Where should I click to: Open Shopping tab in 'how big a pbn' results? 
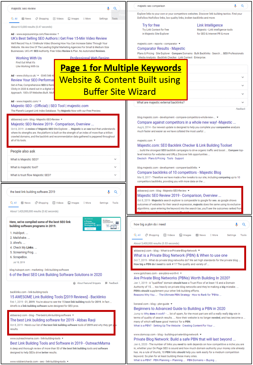tap(152, 235)
